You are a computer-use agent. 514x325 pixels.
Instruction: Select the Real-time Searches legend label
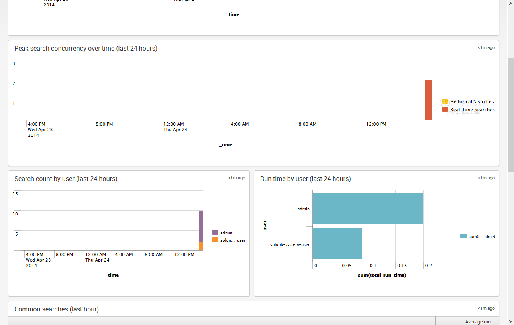[473, 110]
